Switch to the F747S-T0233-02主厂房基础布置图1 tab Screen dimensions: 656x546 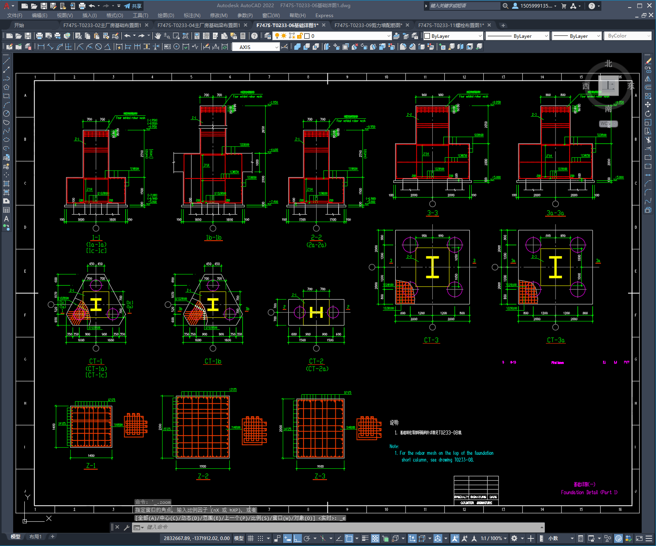click(102, 25)
